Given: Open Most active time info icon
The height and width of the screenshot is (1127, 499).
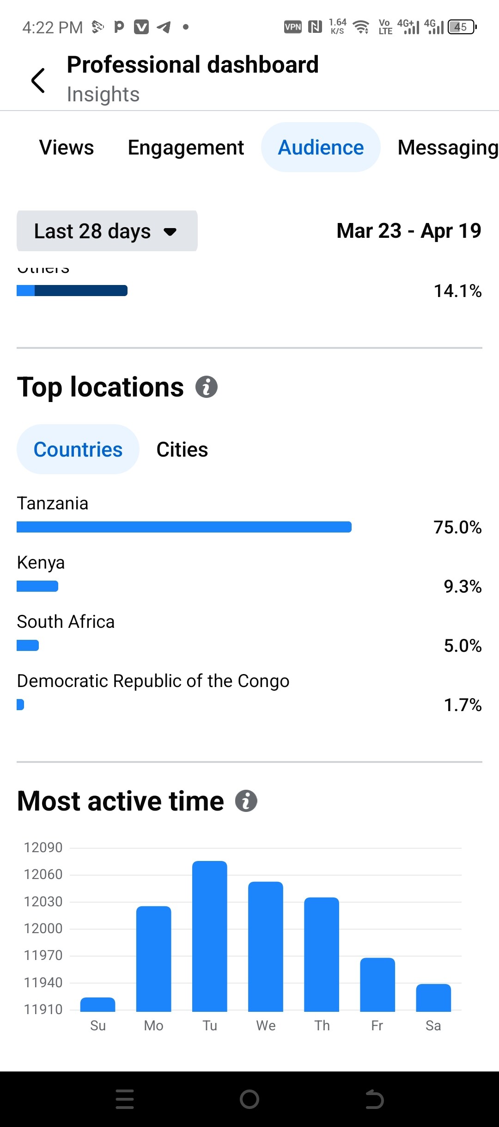Looking at the screenshot, I should tap(246, 801).
